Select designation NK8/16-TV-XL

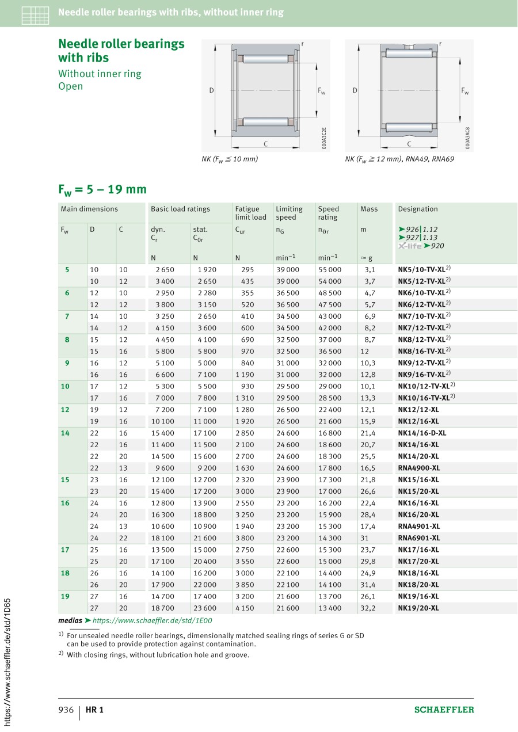click(424, 351)
